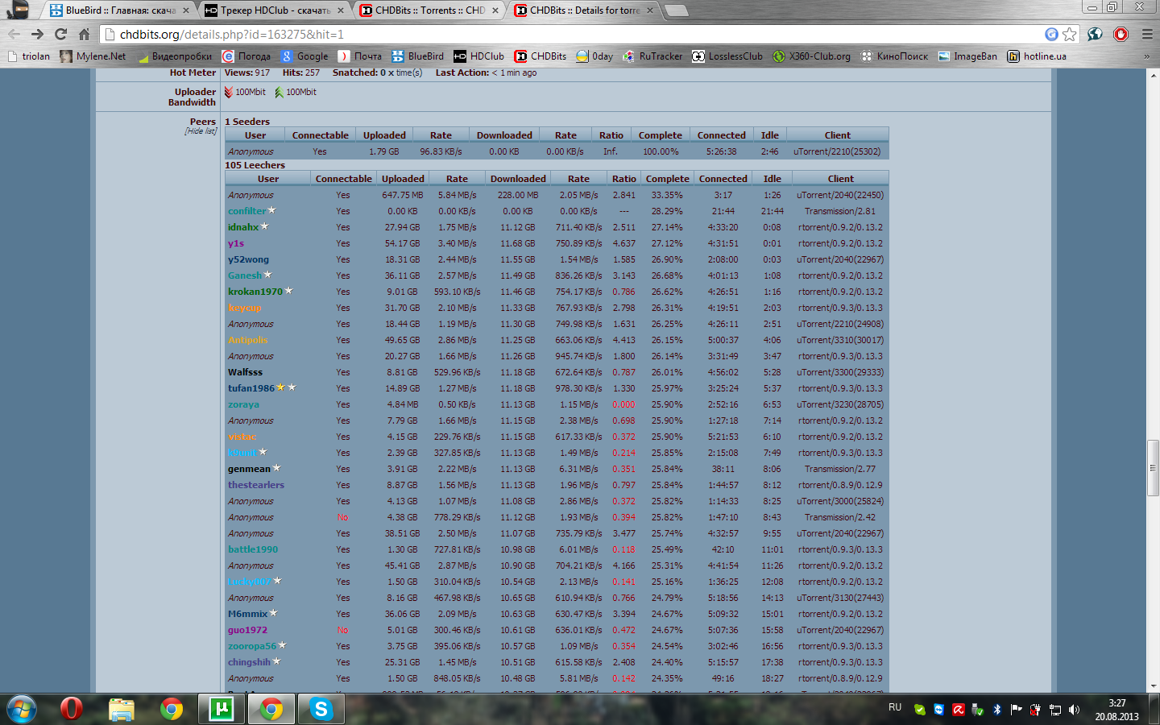Open user chingshih profile

tap(249, 662)
